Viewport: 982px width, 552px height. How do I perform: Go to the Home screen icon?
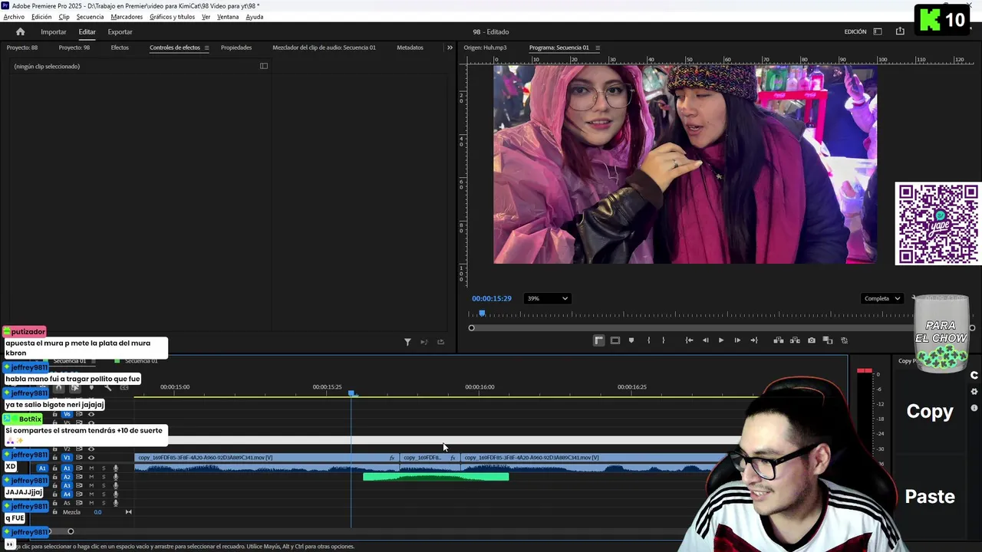pyautogui.click(x=20, y=31)
